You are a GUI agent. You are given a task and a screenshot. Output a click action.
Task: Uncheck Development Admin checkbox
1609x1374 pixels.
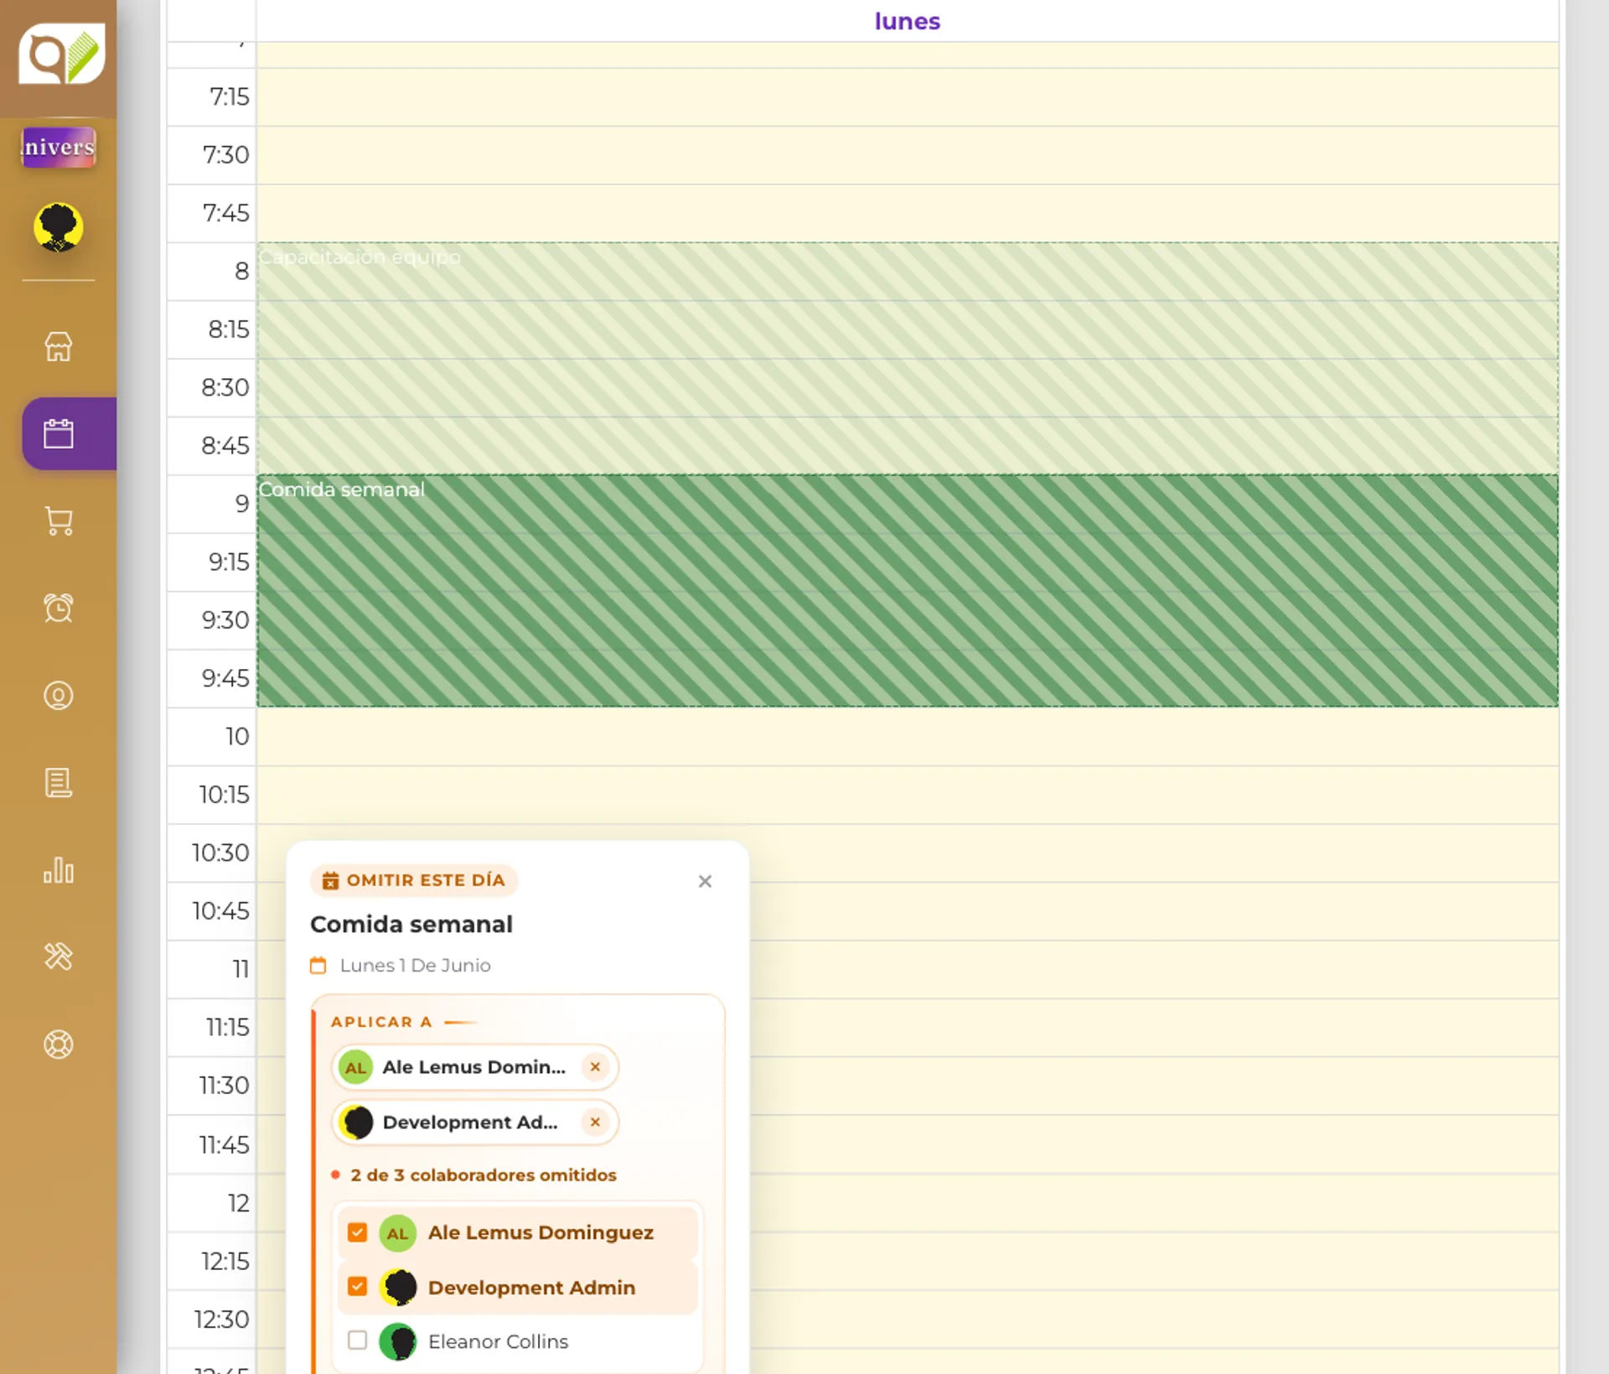[357, 1287]
